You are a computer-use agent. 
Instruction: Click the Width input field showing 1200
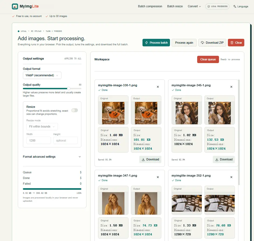[x=39, y=140]
